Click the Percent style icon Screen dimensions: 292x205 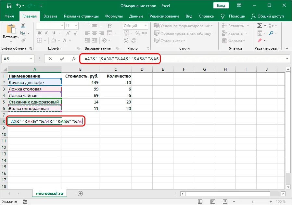137,33
